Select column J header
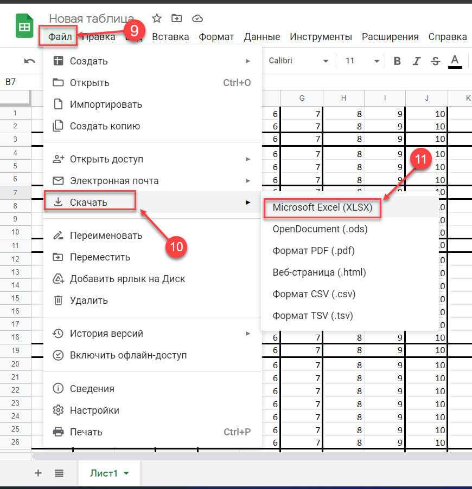 point(427,98)
